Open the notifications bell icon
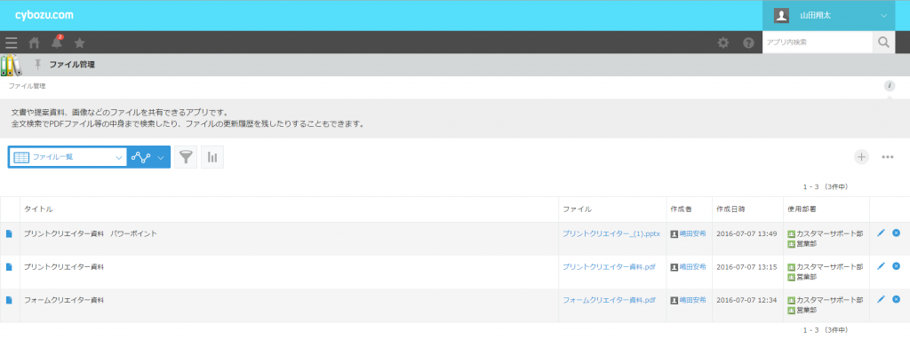Viewport: 910px width, 339px height. click(57, 42)
